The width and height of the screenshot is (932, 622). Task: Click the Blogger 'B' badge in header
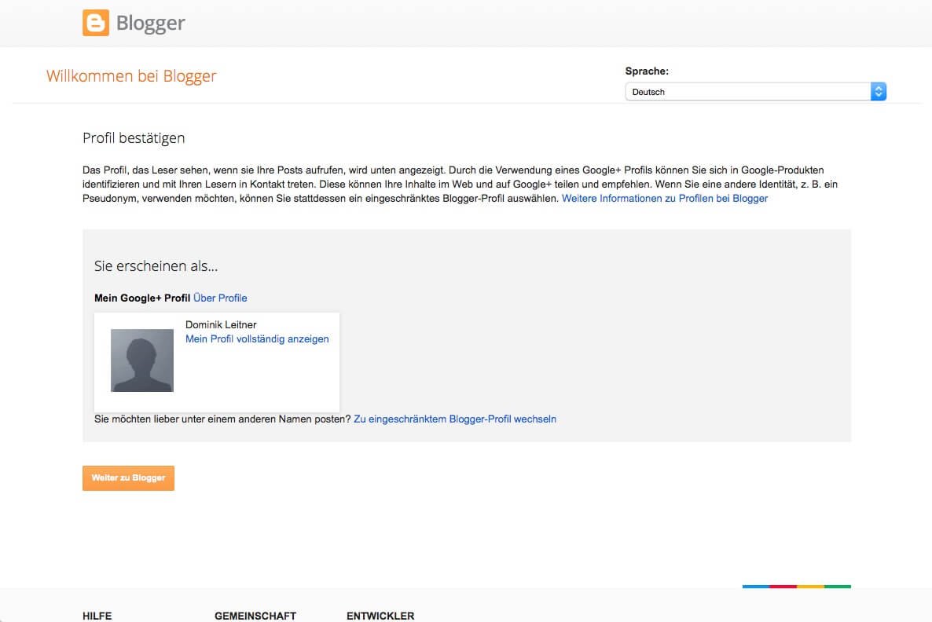pyautogui.click(x=94, y=23)
